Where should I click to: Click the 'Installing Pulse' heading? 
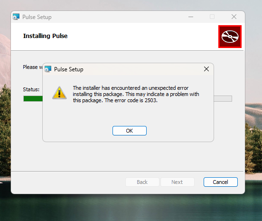click(45, 36)
